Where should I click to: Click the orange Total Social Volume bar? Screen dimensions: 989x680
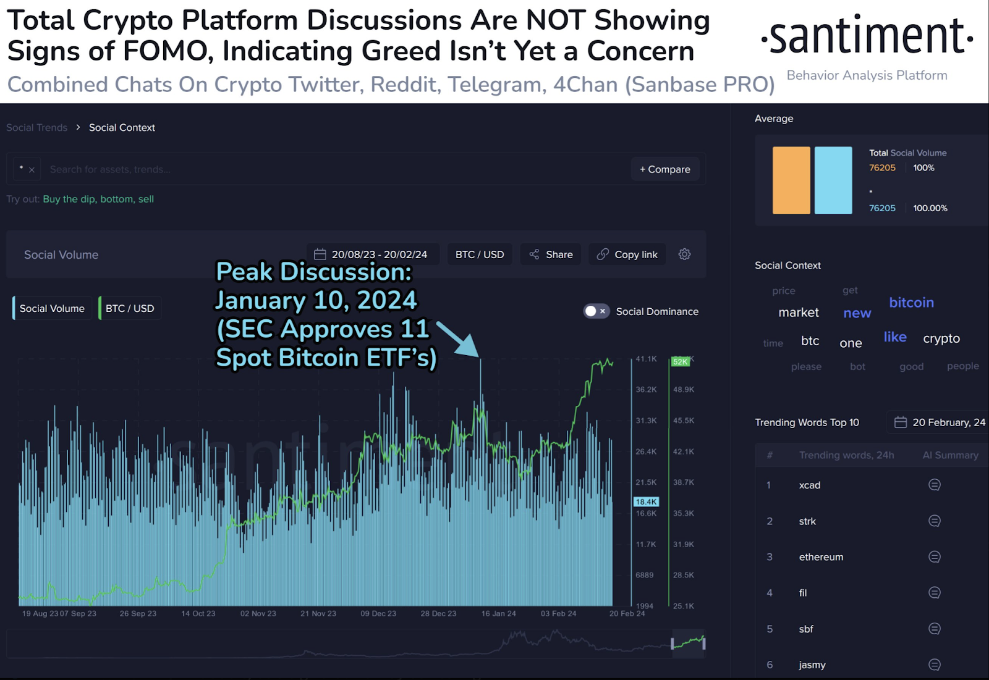pyautogui.click(x=791, y=180)
